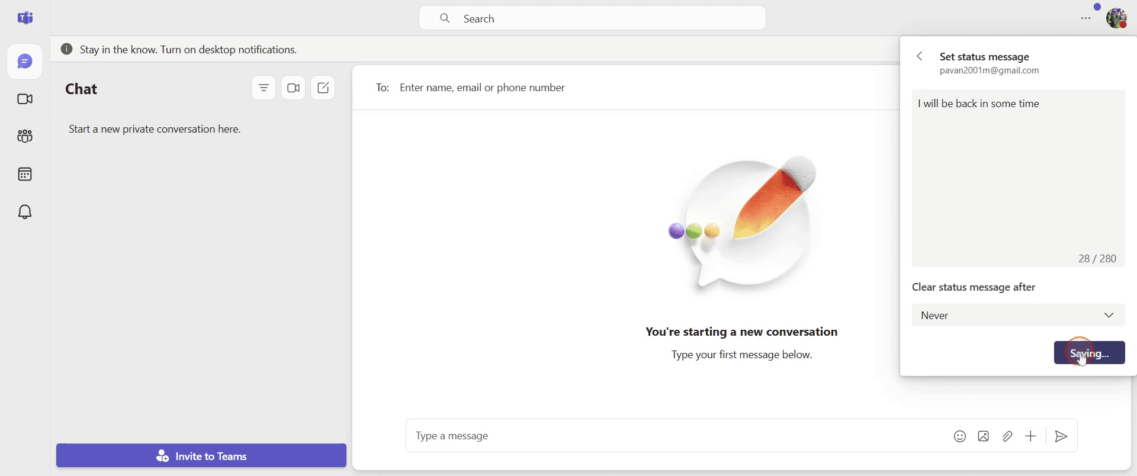Open more actions plus icon in message box
This screenshot has height=476, width=1137.
1031,436
